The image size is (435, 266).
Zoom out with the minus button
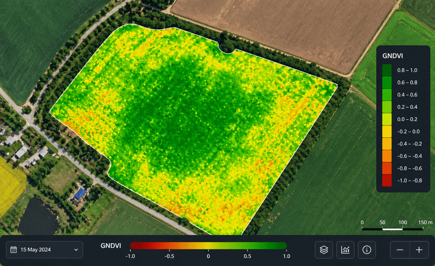pyautogui.click(x=400, y=250)
